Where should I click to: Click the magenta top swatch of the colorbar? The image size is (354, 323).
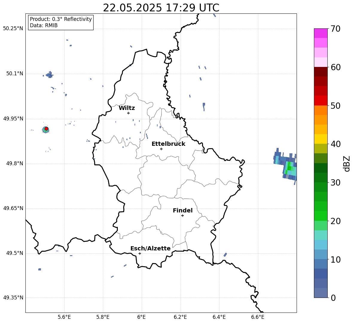[321, 33]
